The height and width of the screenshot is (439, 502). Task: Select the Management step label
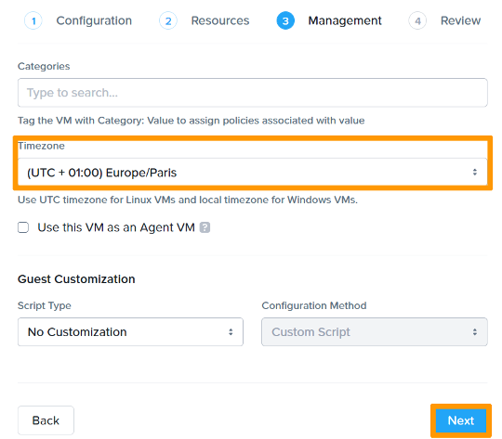[345, 20]
